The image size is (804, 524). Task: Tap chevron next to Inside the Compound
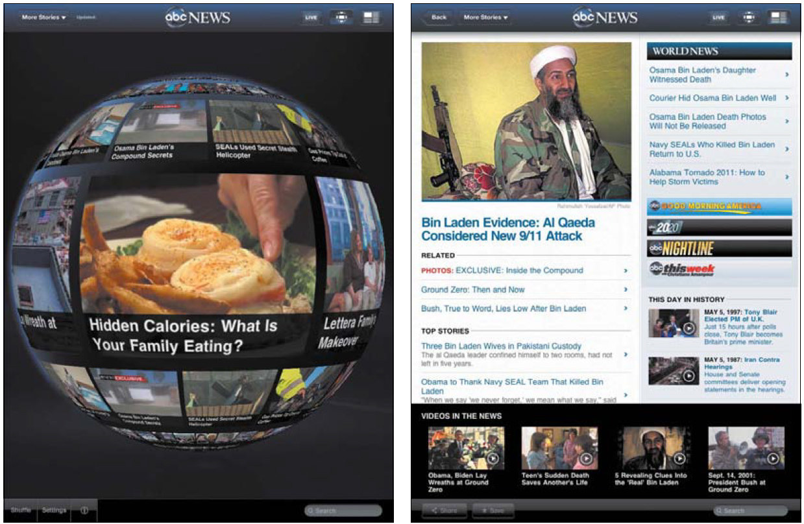tap(626, 270)
